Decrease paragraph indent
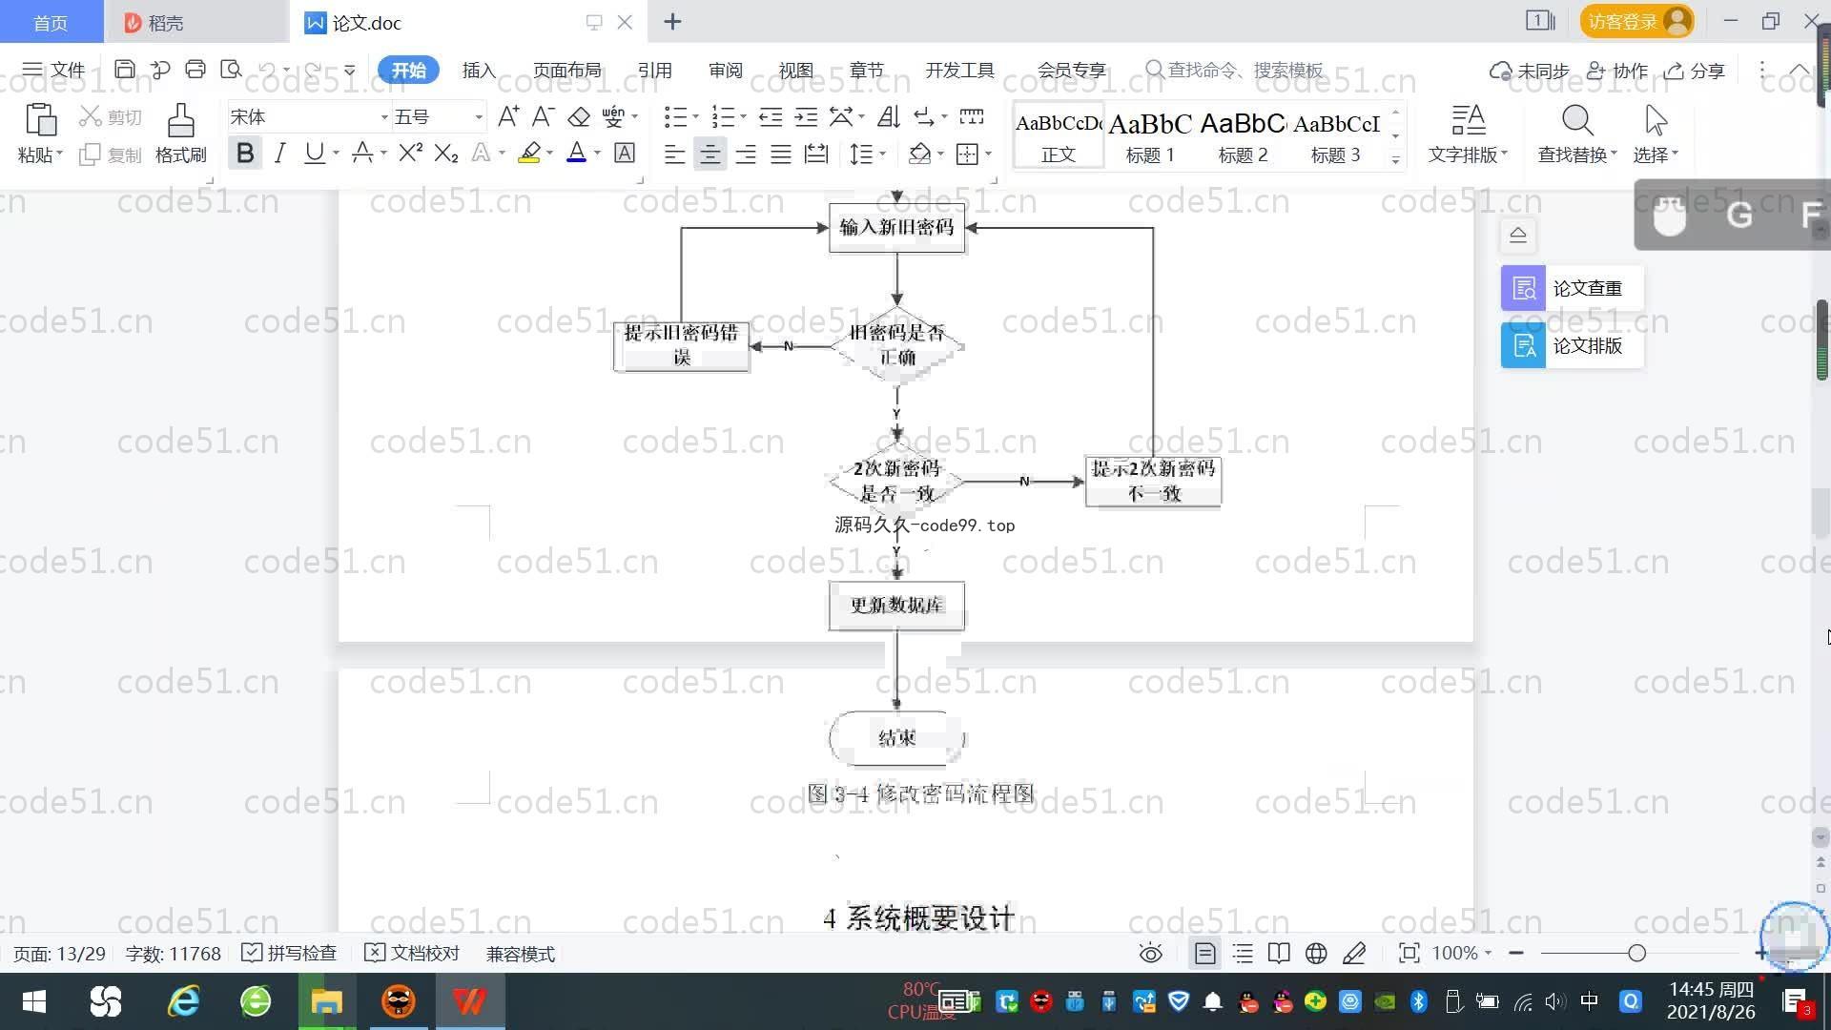 (x=771, y=116)
